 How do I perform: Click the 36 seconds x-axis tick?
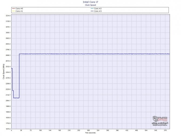[x=21, y=130]
